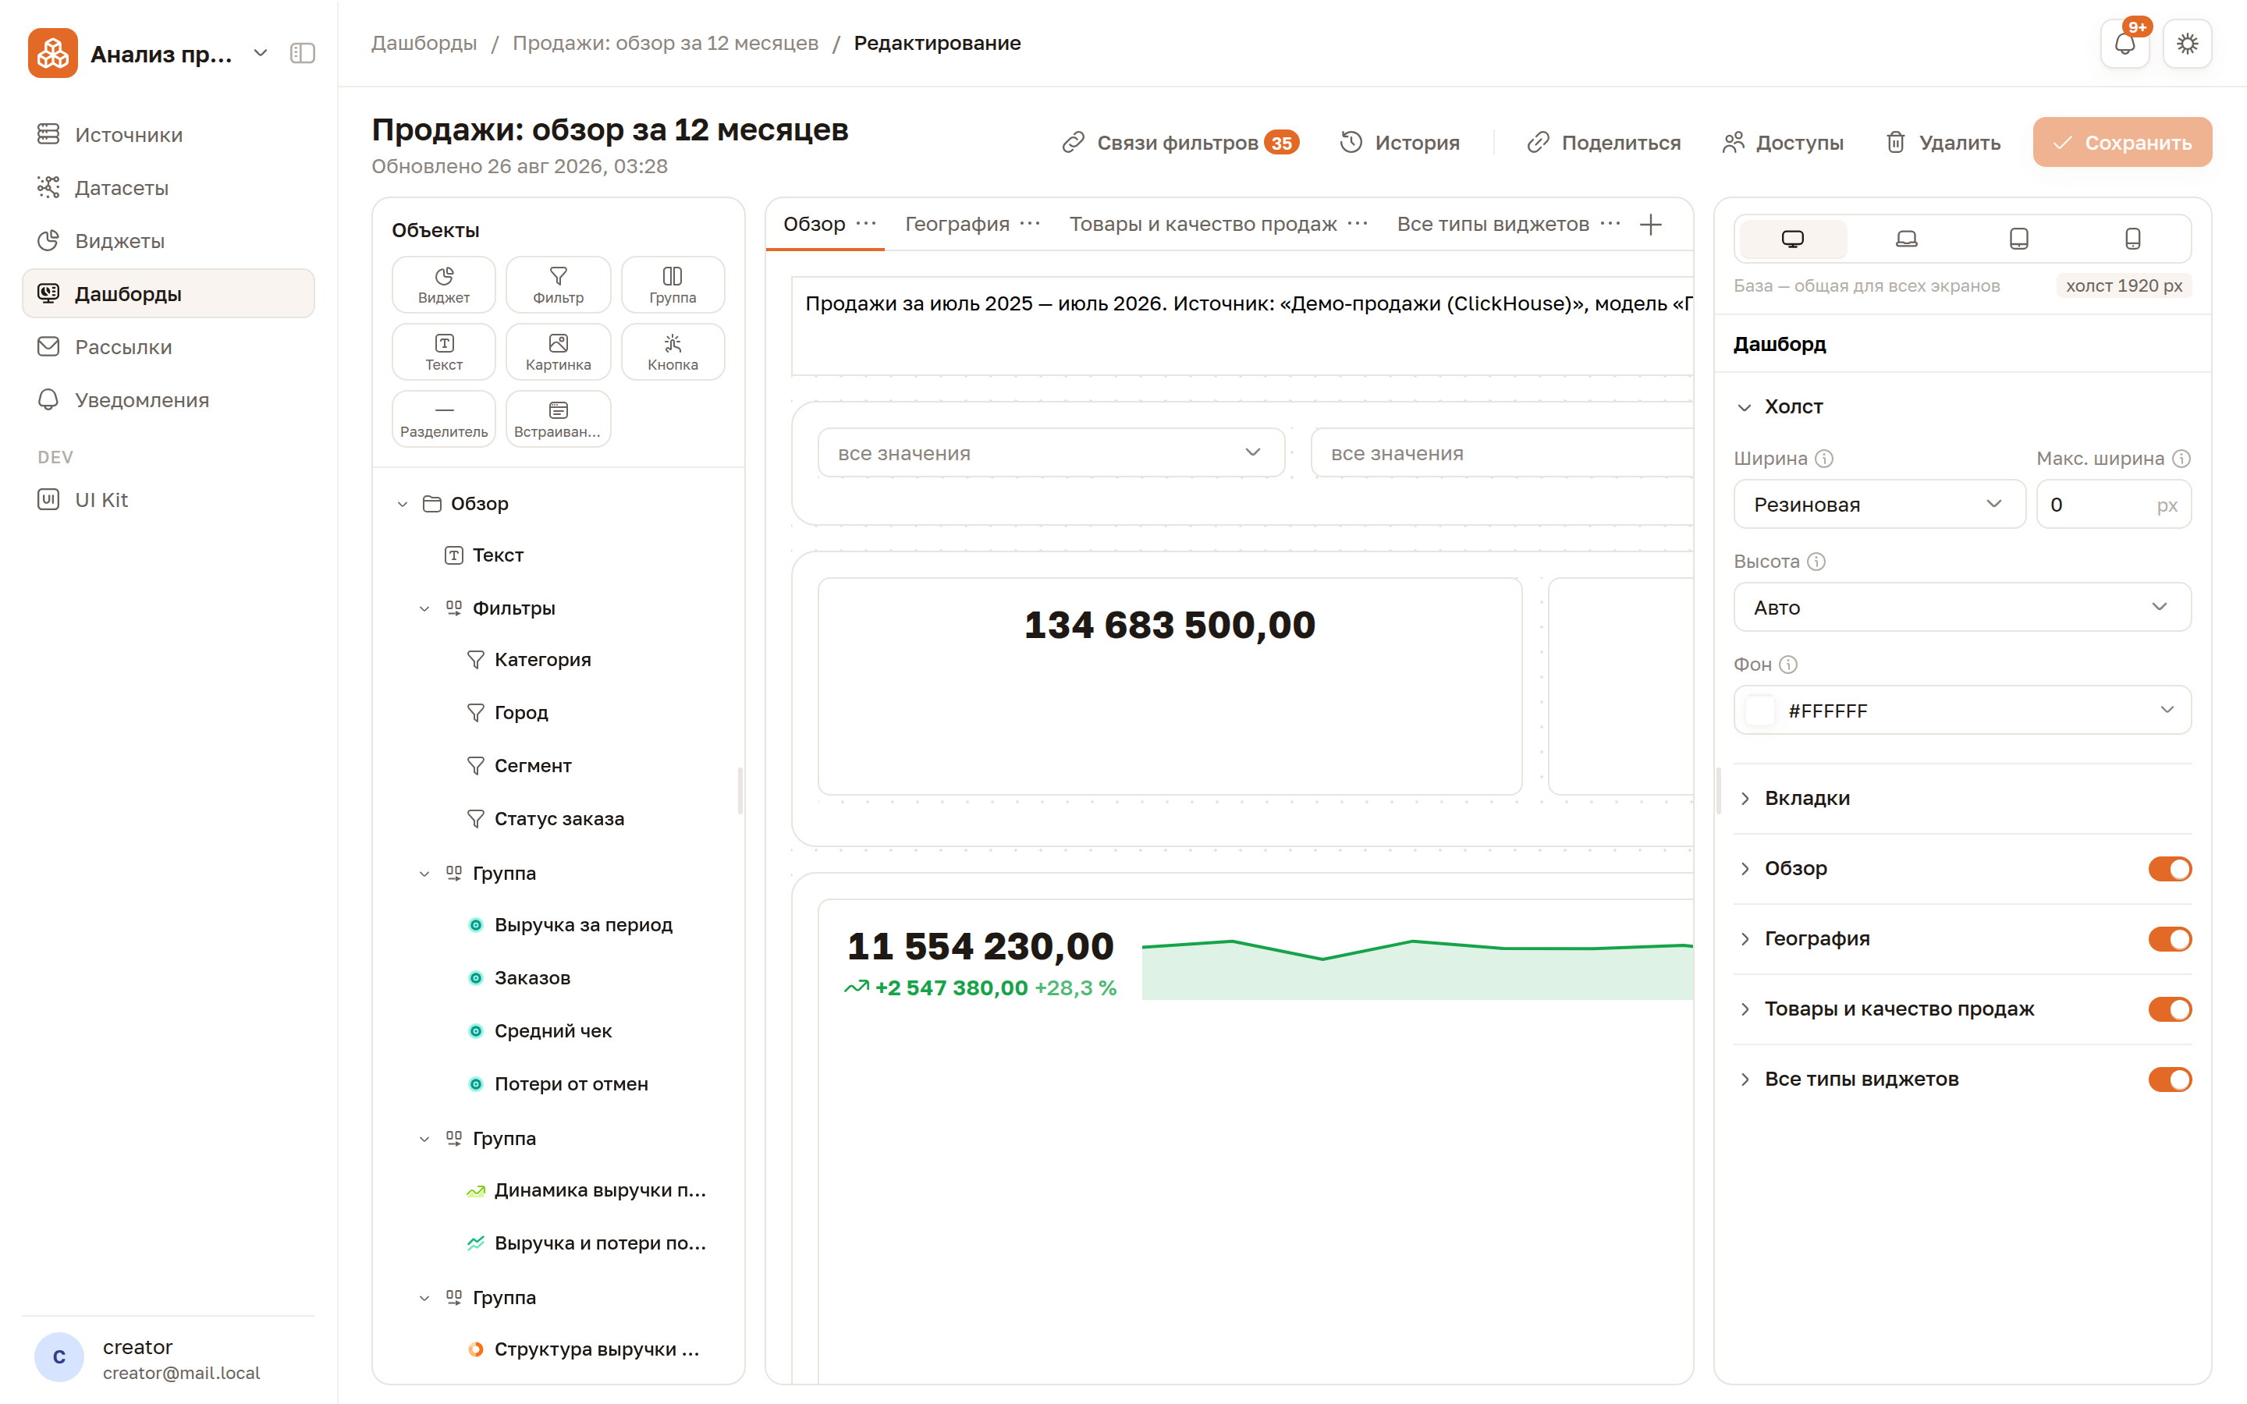Screen dimensions: 2247x1404
Task: Open notifications bell
Action: tap(2125, 44)
